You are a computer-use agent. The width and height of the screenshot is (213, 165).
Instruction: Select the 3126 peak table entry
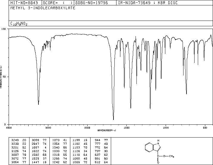point(19,151)
